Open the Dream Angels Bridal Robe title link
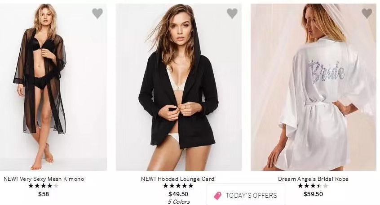The image size is (380, 205). 313,179
